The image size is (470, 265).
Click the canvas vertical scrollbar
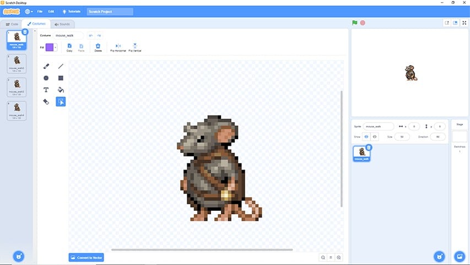click(342, 149)
